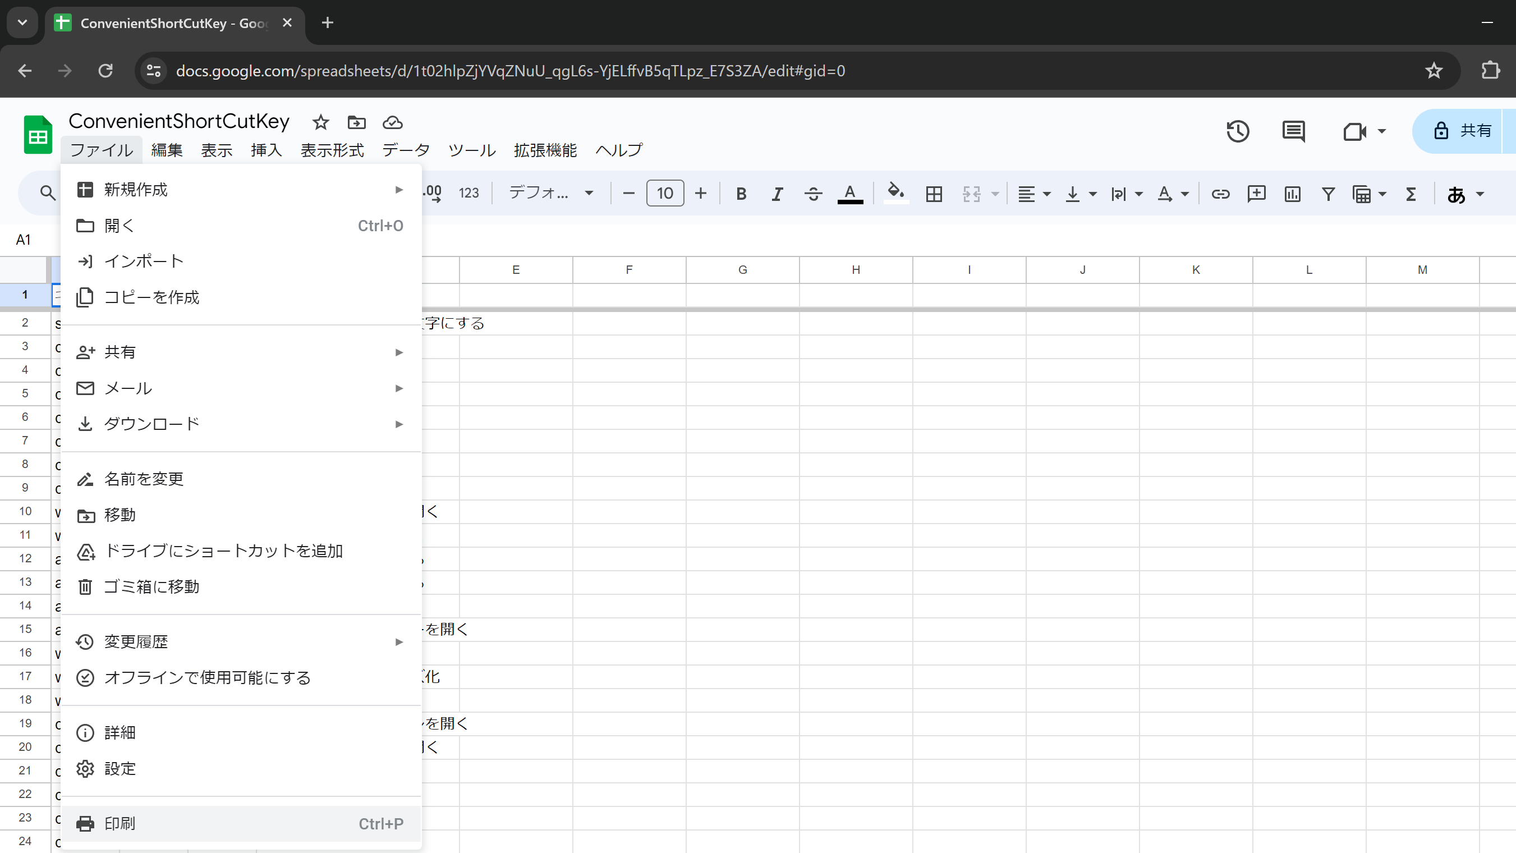Toggle italic formatting
Image resolution: width=1516 pixels, height=853 pixels.
777,194
